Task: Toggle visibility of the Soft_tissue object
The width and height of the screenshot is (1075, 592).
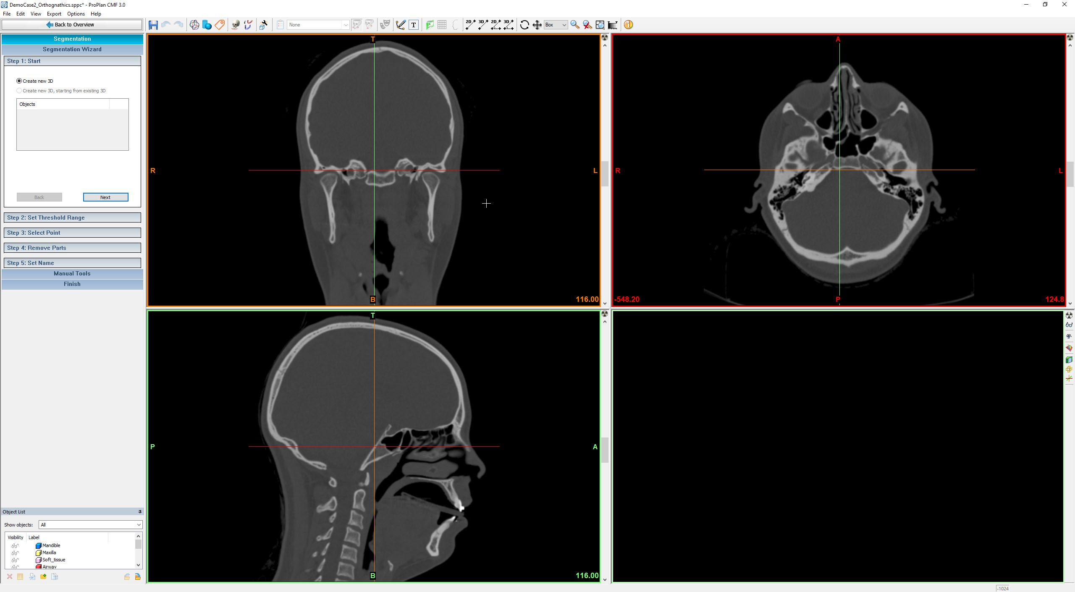Action: [x=15, y=560]
